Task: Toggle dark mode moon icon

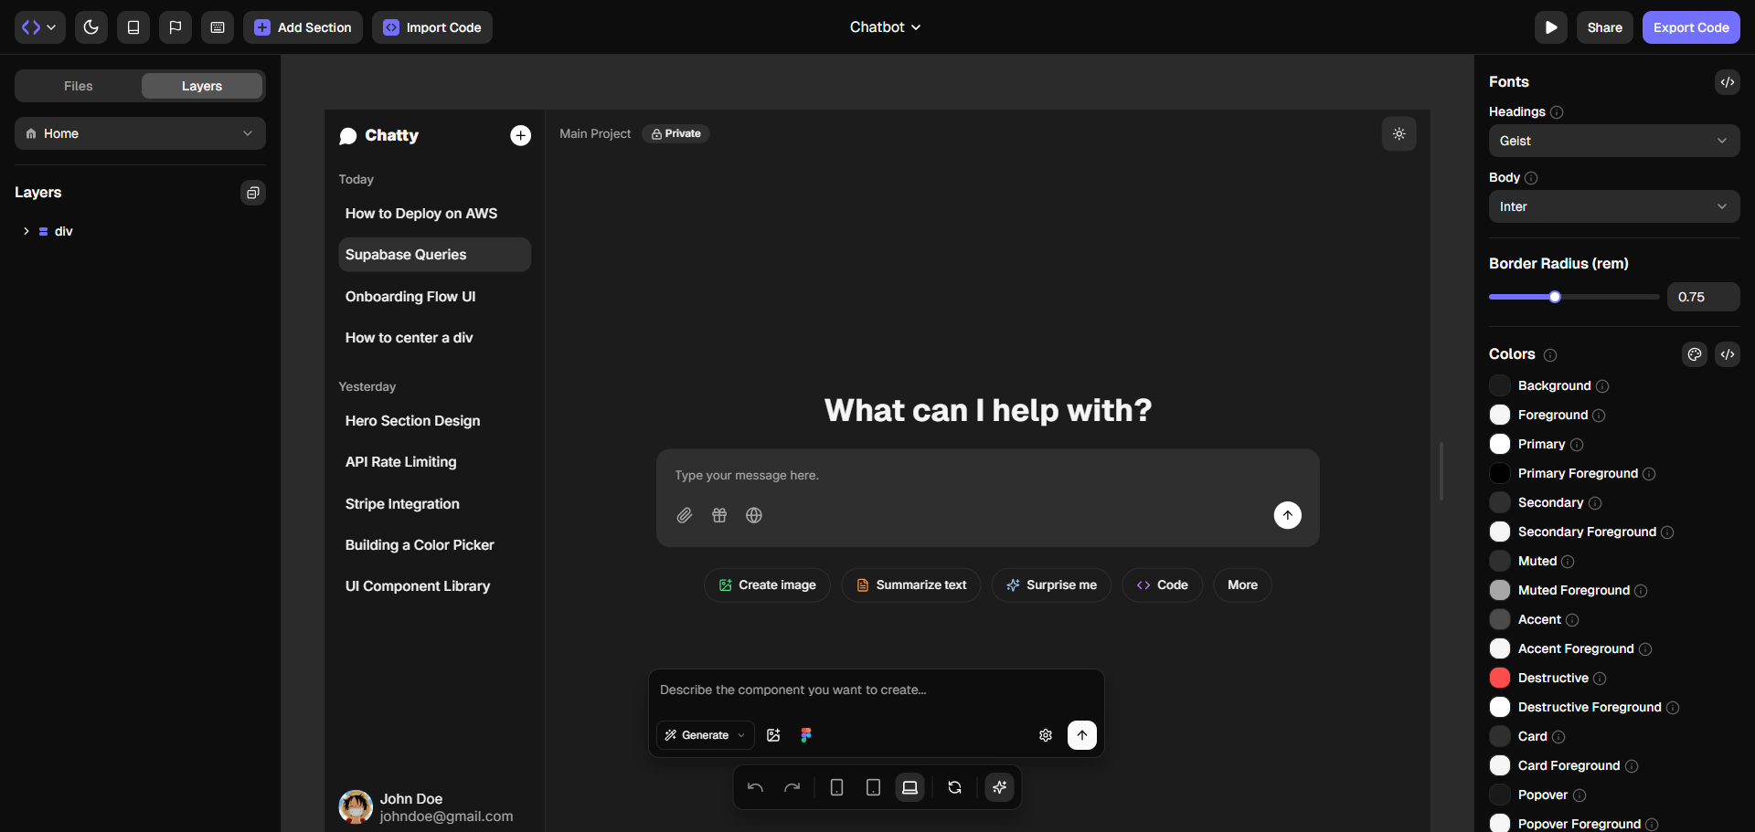Action: tap(91, 27)
